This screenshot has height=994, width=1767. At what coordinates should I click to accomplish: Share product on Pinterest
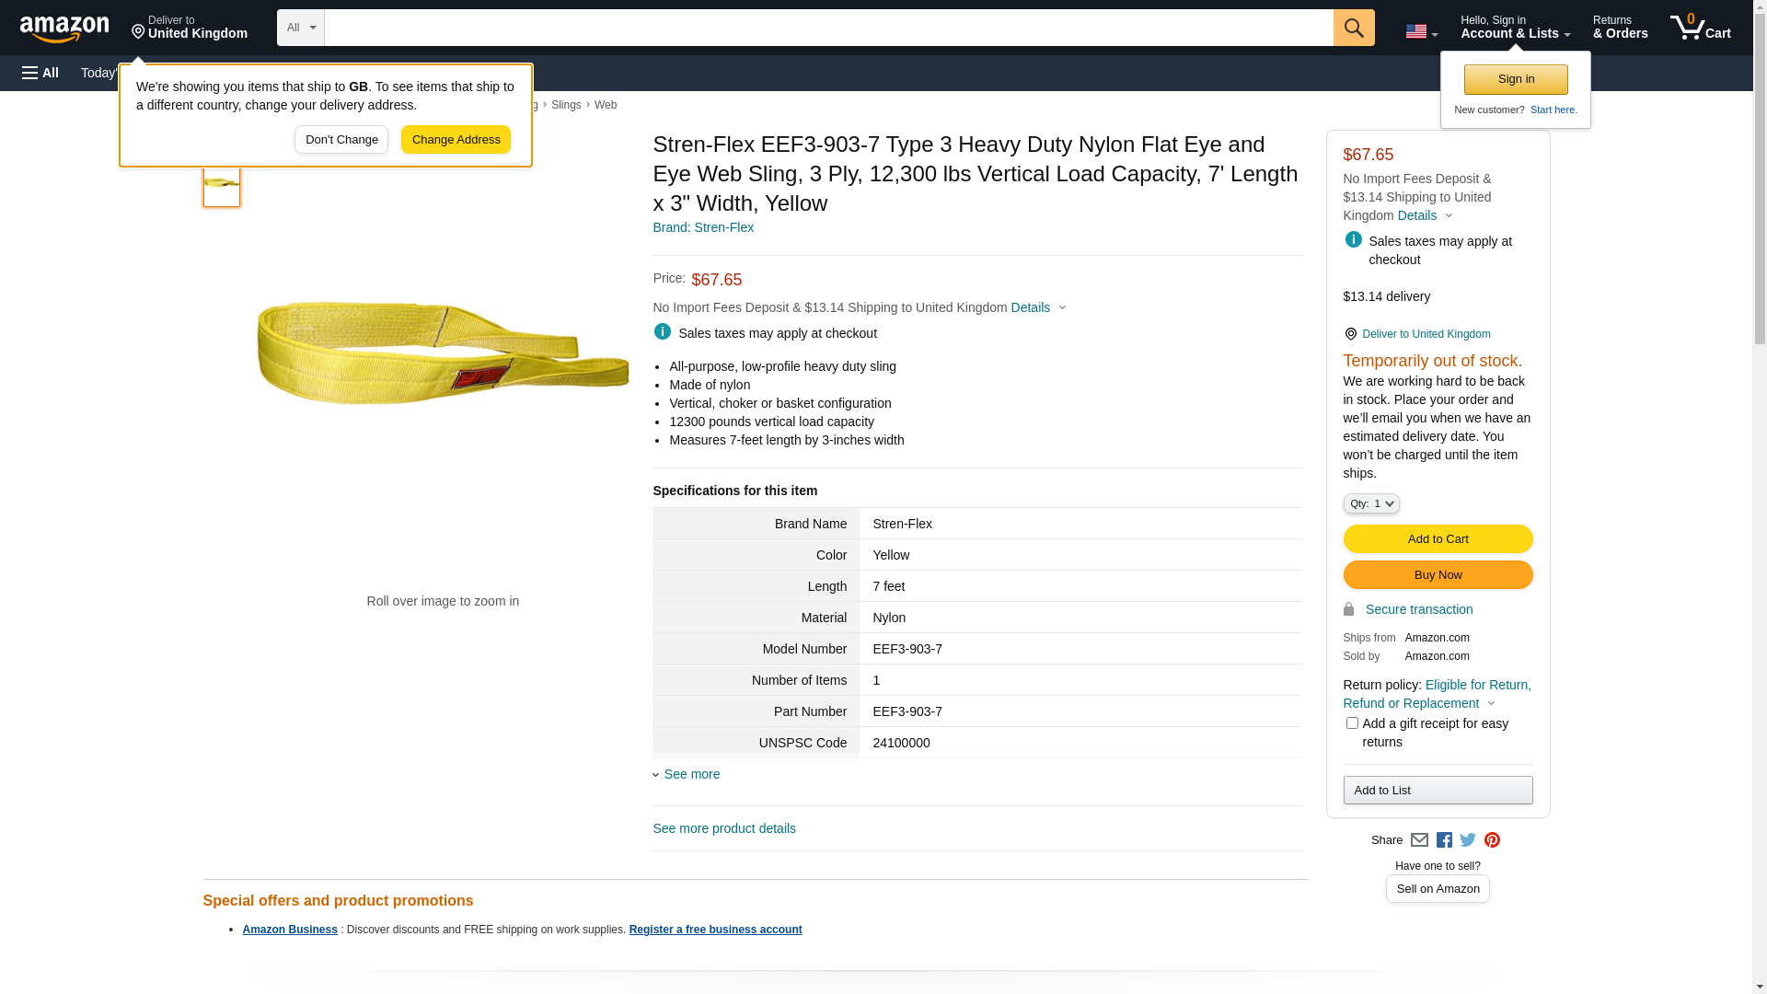pyautogui.click(x=1492, y=840)
